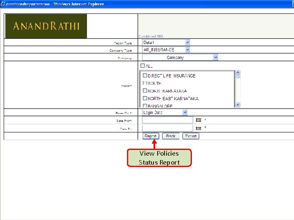Click the Back button
The image size is (294, 220).
pyautogui.click(x=171, y=136)
